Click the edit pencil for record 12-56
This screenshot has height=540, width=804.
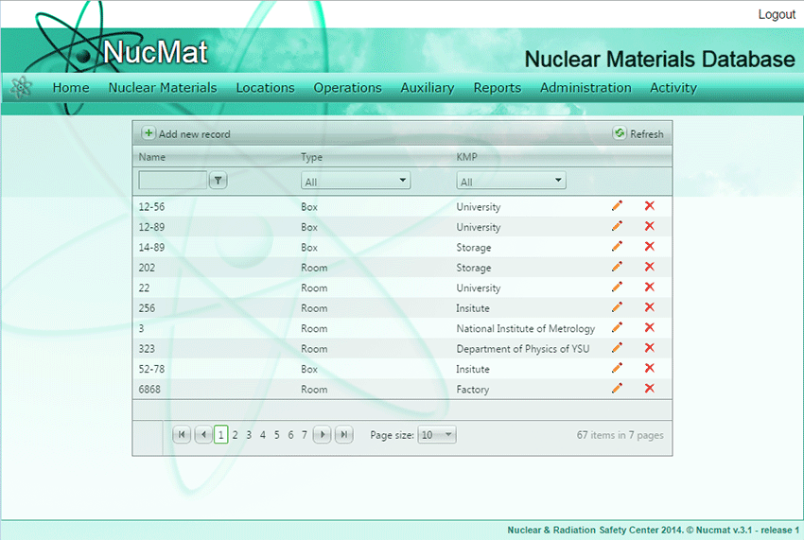(x=617, y=205)
